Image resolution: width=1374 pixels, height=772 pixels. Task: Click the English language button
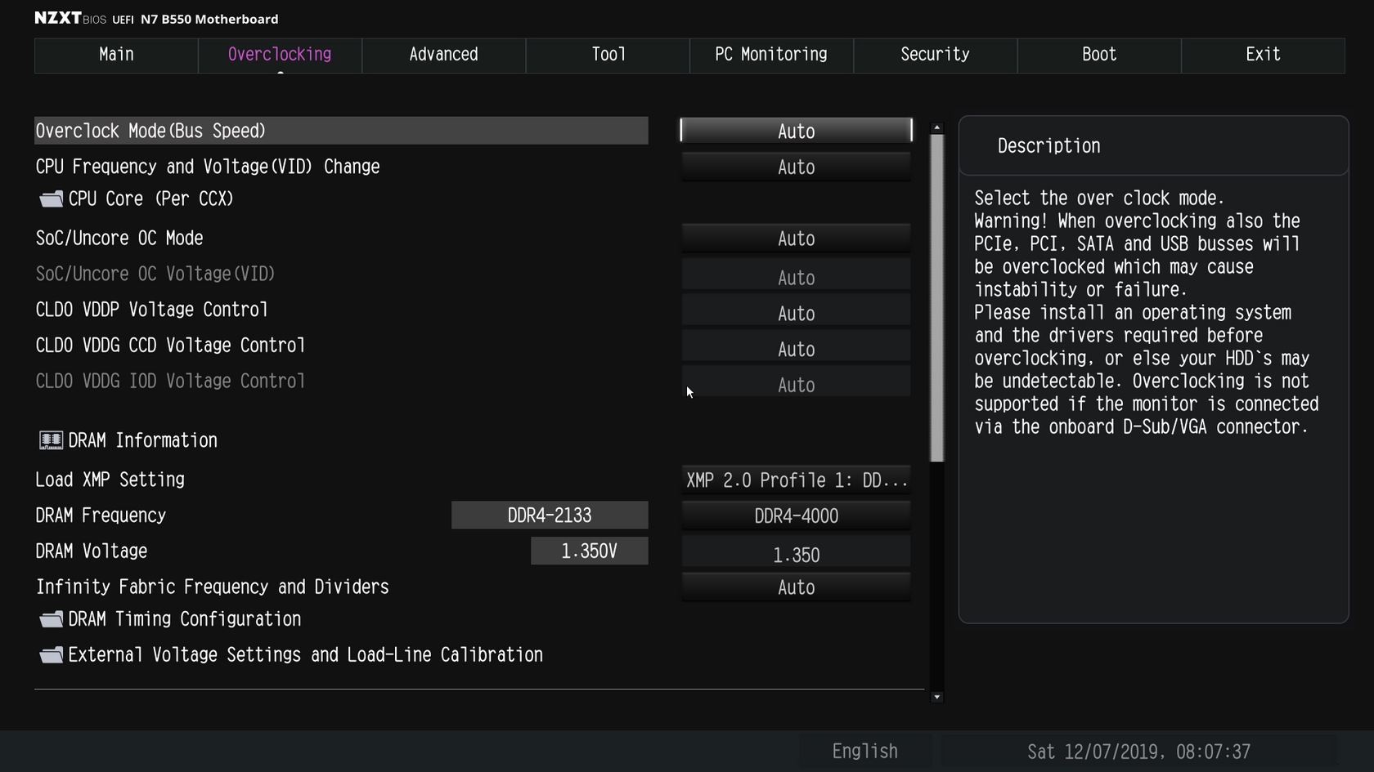point(864,752)
